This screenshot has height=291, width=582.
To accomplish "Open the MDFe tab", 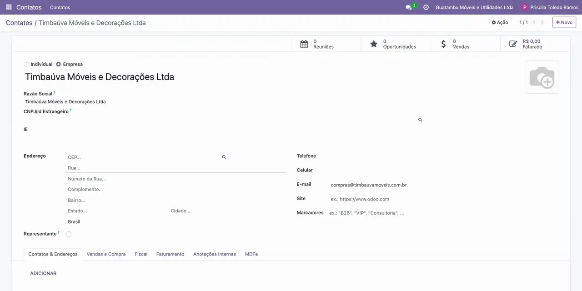I will tap(251, 254).
